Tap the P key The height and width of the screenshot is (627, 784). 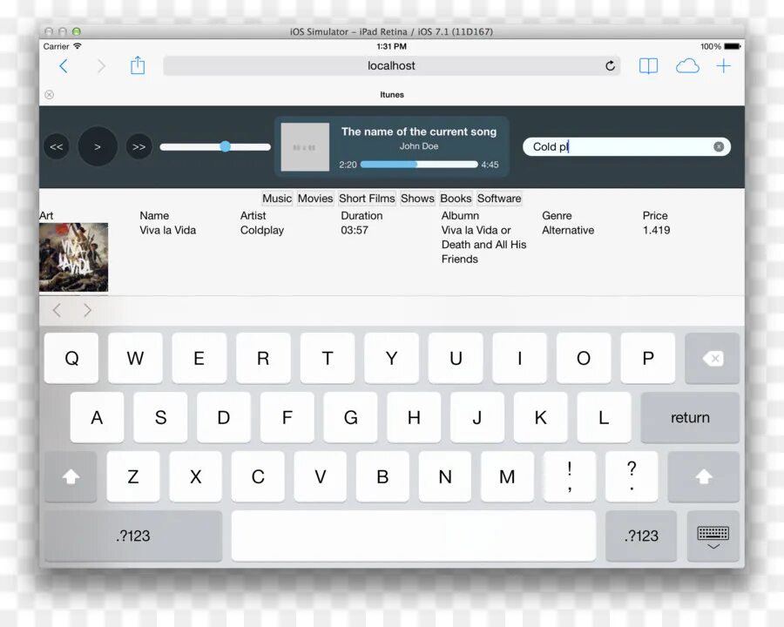coord(648,358)
